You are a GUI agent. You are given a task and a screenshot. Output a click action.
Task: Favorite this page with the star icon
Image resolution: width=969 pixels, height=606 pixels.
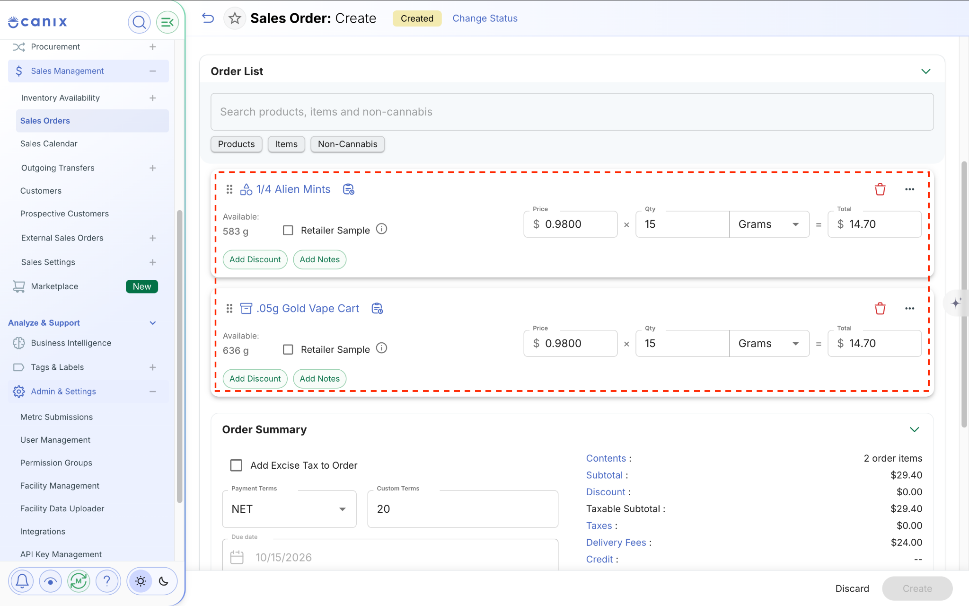(235, 18)
